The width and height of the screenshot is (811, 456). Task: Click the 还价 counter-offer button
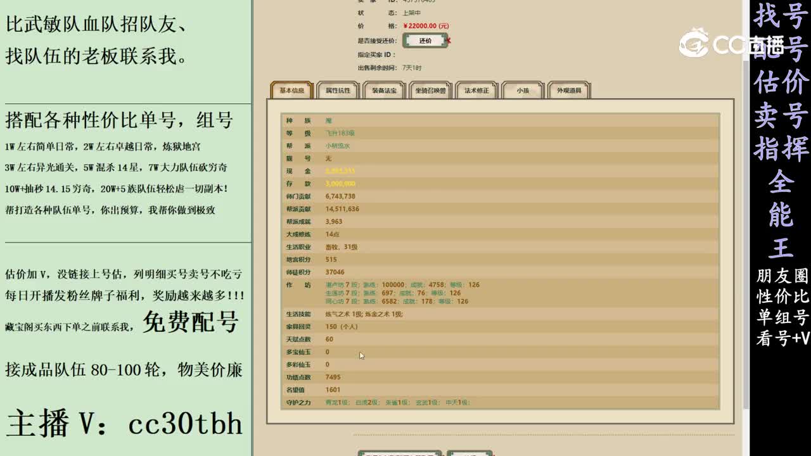[425, 41]
